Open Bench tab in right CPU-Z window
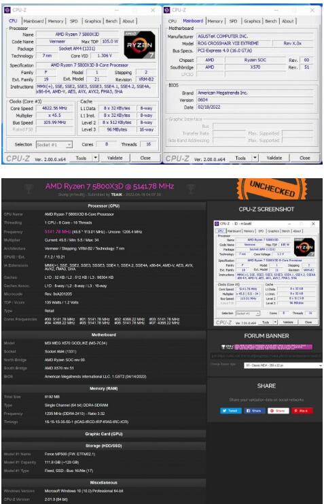324x504 pixels. 271,21
